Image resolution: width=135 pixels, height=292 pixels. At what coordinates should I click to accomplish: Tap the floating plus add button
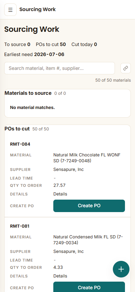coord(121,269)
